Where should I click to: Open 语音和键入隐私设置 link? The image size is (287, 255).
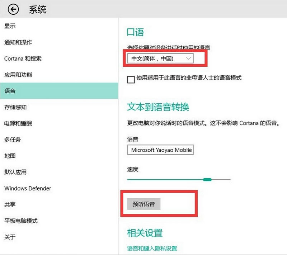pos(152,248)
